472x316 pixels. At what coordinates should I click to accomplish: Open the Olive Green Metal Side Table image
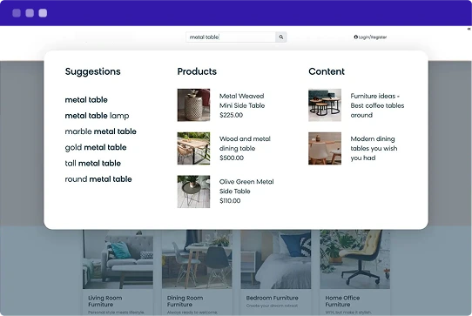pos(193,192)
